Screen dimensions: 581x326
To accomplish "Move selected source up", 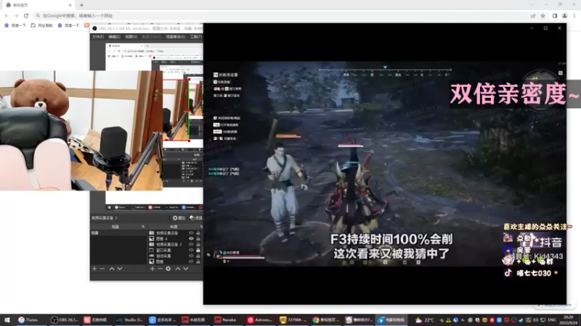I will [x=178, y=269].
